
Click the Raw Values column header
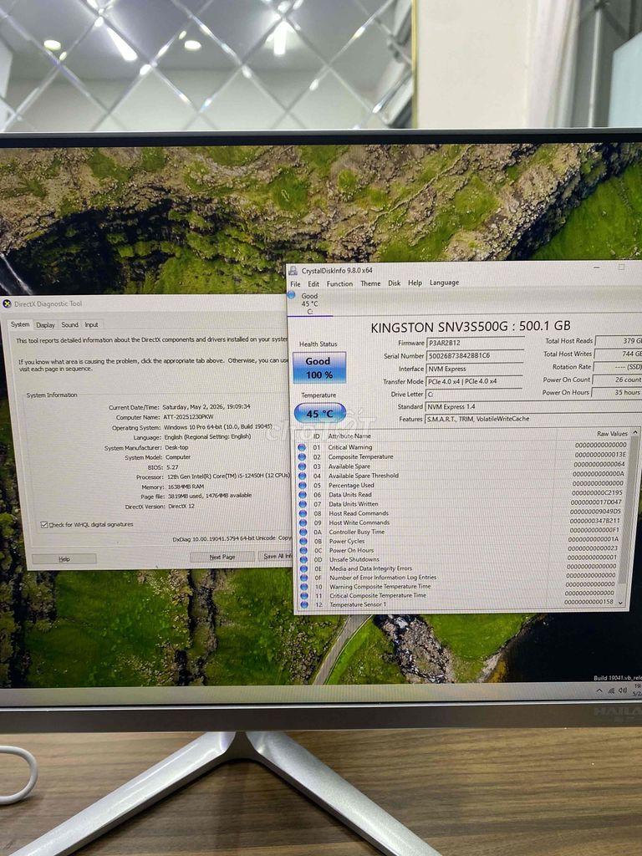612,434
